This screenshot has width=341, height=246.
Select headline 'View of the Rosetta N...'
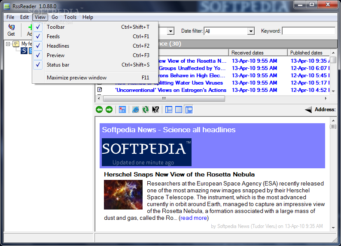coord(192,61)
